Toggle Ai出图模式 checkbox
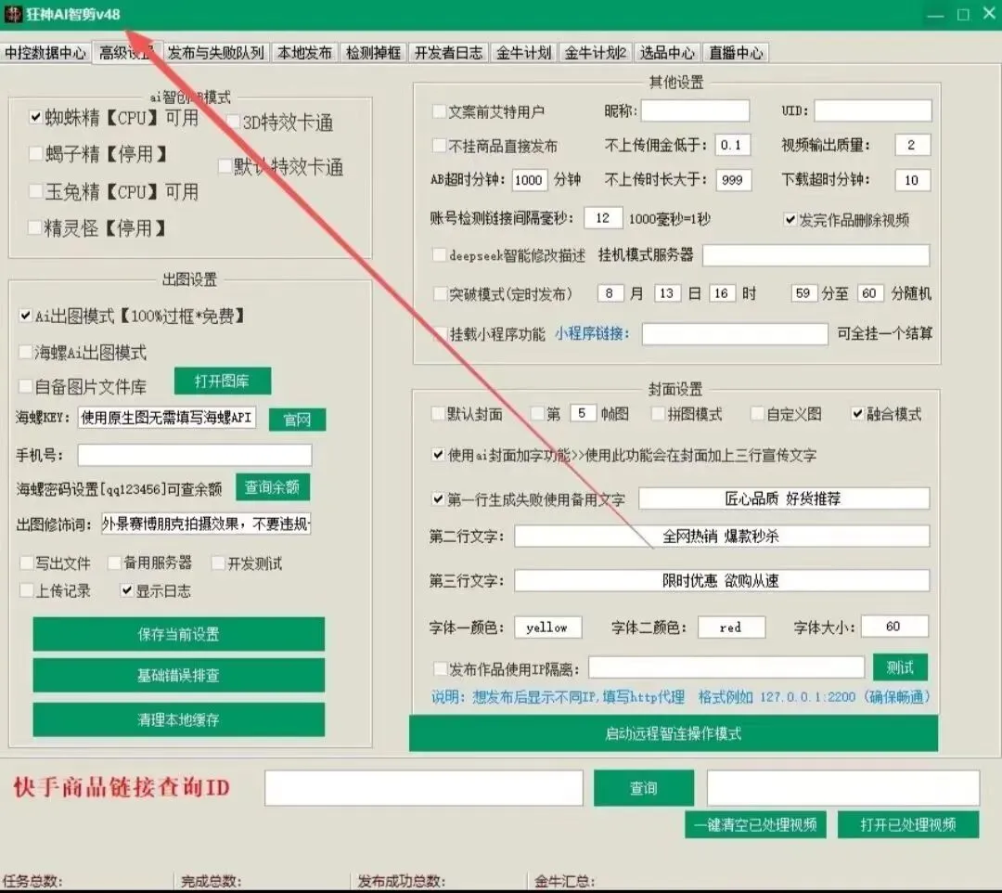 [x=25, y=316]
